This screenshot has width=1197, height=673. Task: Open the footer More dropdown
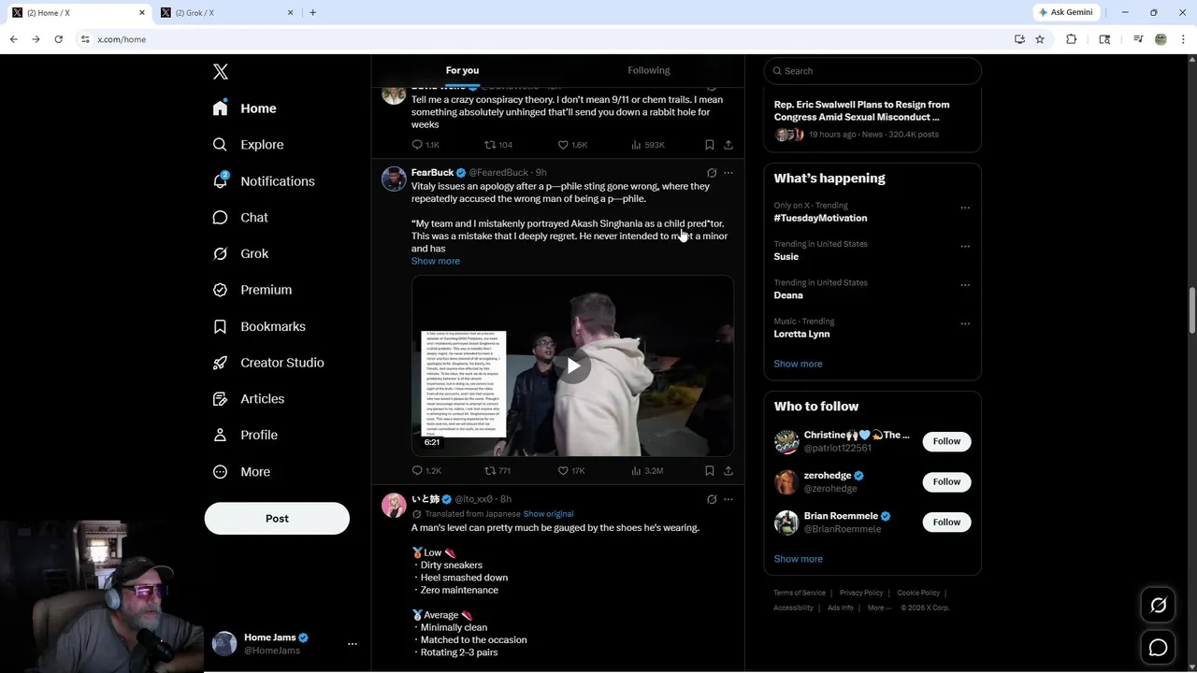pos(878,608)
